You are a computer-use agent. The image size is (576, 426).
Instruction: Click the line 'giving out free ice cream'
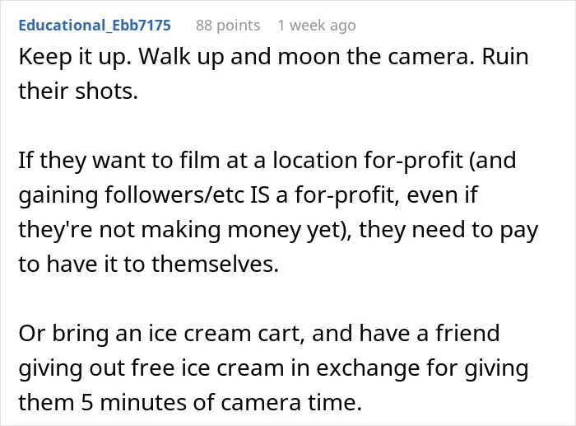(274, 367)
